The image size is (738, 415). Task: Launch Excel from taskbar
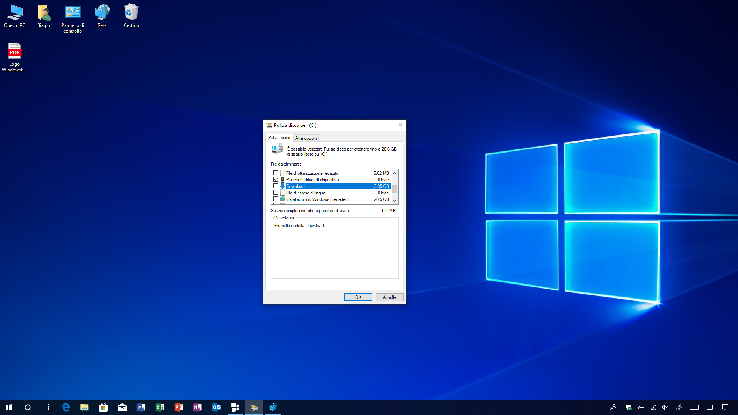pyautogui.click(x=160, y=407)
